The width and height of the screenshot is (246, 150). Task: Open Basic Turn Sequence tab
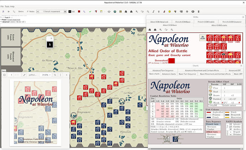click(x=187, y=74)
